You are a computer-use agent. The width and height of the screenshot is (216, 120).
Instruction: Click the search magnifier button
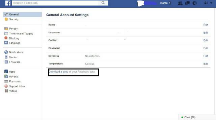click(103, 3)
